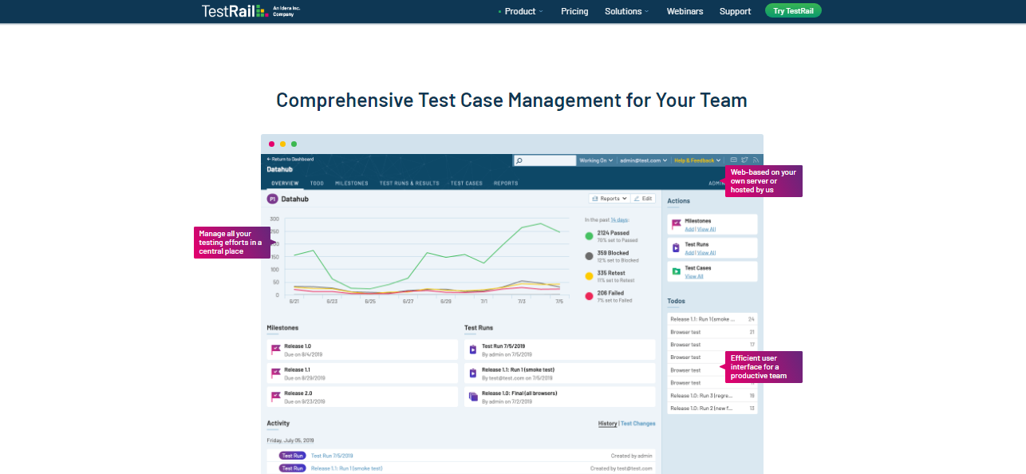Screen dimensions: 1026x474
Task: Click into the app search field
Action: tap(545, 161)
